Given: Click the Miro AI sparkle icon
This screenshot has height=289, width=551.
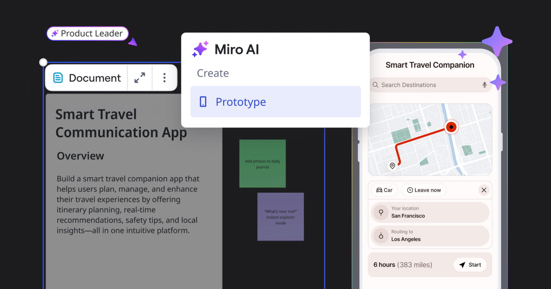Looking at the screenshot, I should 201,49.
